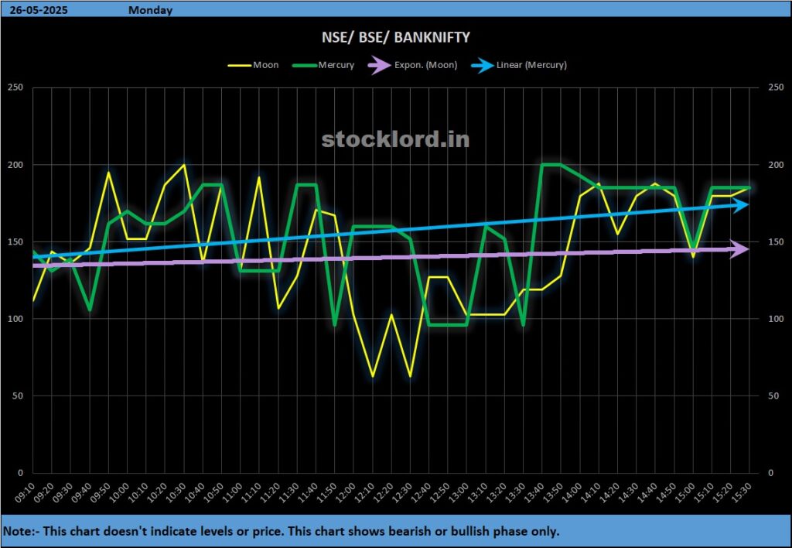The image size is (792, 548).
Task: Click the 09:50 time axis label
Action: click(x=101, y=492)
